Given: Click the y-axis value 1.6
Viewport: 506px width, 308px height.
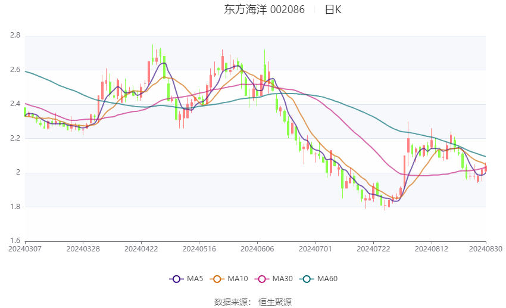Looking at the screenshot, I should [15, 241].
